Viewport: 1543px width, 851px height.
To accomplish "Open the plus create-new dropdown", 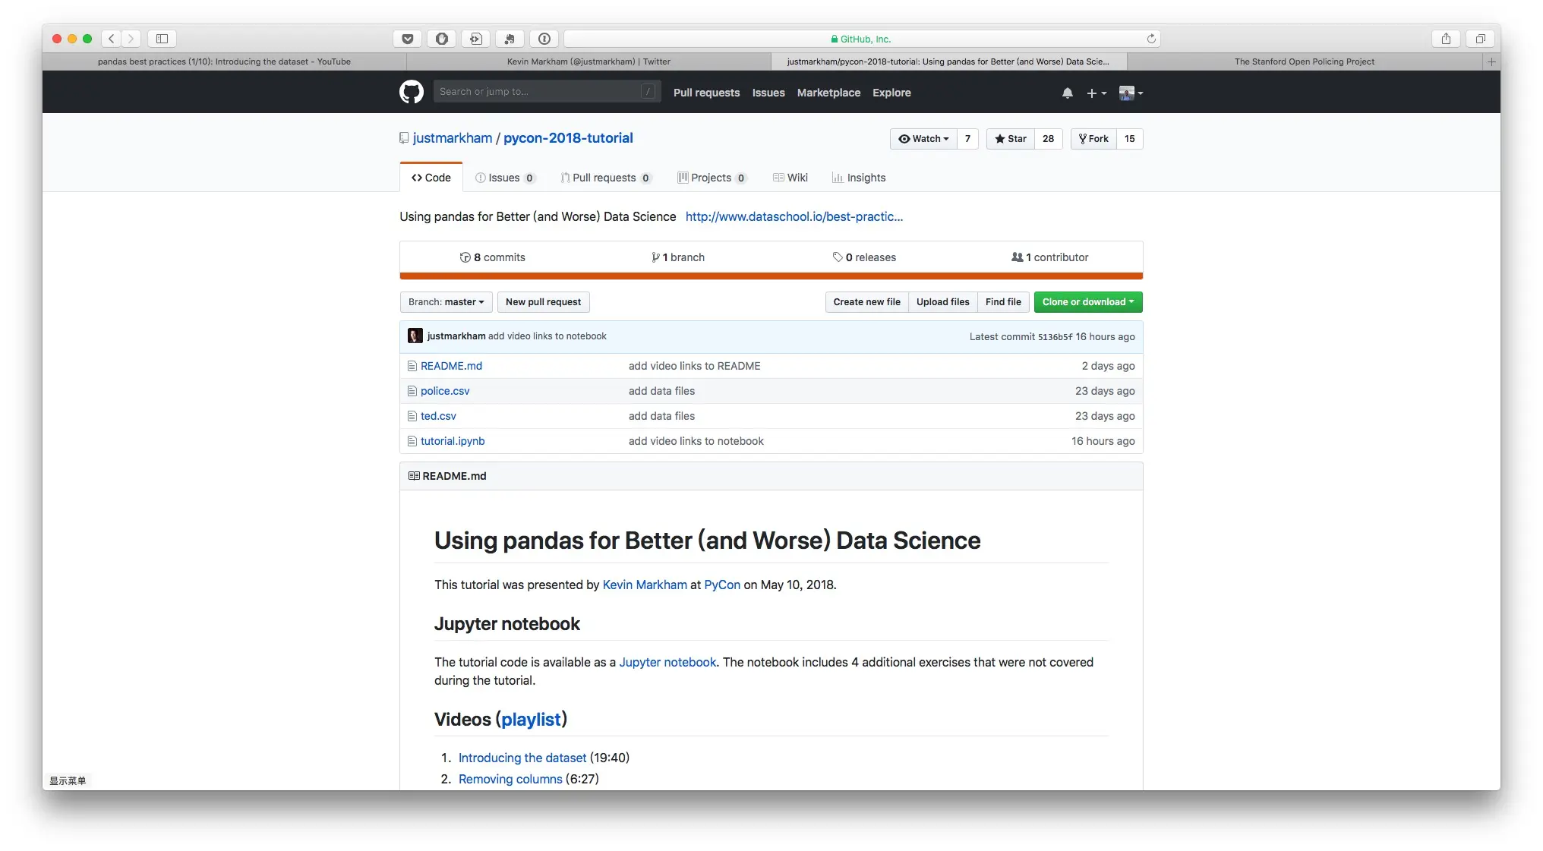I will (x=1097, y=93).
